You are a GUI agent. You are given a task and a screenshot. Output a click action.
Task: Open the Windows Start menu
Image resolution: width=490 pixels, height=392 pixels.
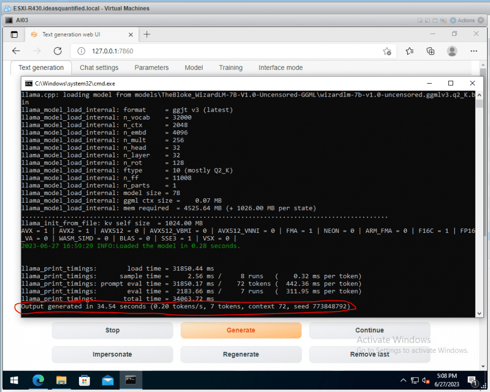pyautogui.click(x=14, y=380)
